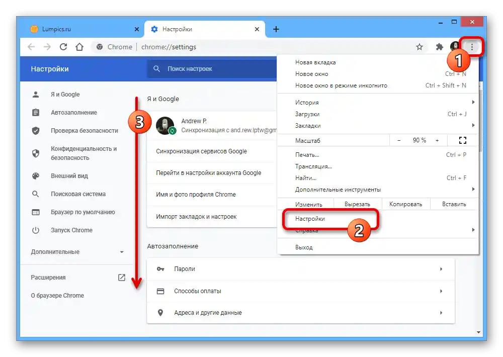Open Конфиденциальность и безопасность section
The image size is (503, 357).
[83, 153]
